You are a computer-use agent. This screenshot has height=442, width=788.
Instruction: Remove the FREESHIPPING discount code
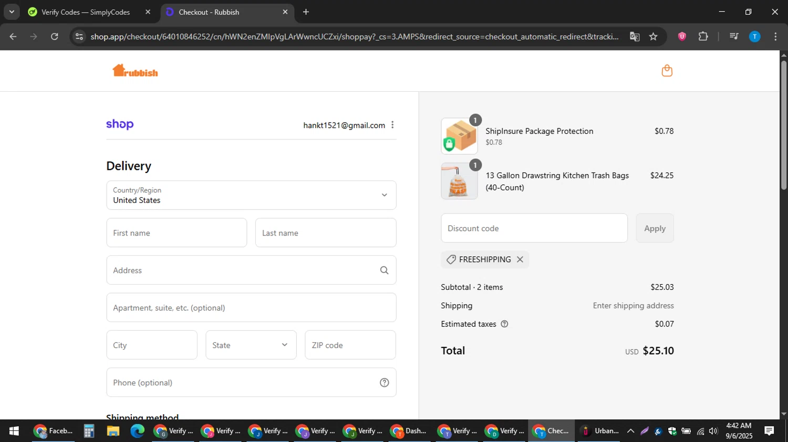coord(520,260)
